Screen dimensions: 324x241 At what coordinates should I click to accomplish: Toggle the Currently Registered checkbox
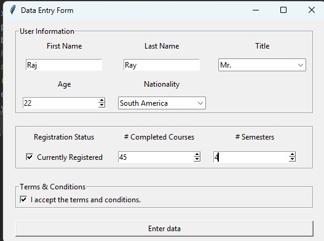tap(30, 157)
